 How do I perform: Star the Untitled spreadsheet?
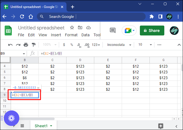tap(72, 28)
